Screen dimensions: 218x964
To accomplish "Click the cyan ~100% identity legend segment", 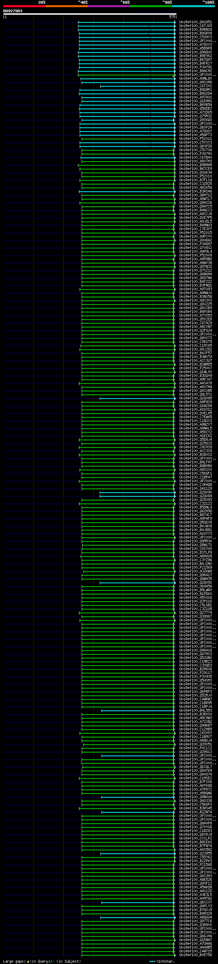I will (194, 6).
